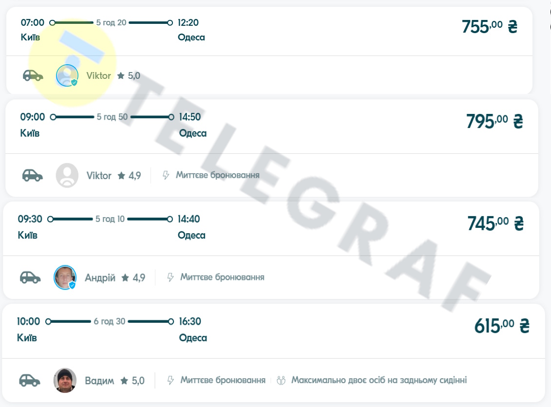Viewport: 551px width, 407px height.
Task: Click the star rating 4,9 beside Андрій
Action: [133, 277]
